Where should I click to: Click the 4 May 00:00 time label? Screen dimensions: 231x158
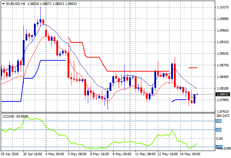[x=56, y=154]
